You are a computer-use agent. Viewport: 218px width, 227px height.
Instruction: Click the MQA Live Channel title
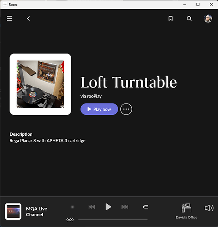[36, 212]
